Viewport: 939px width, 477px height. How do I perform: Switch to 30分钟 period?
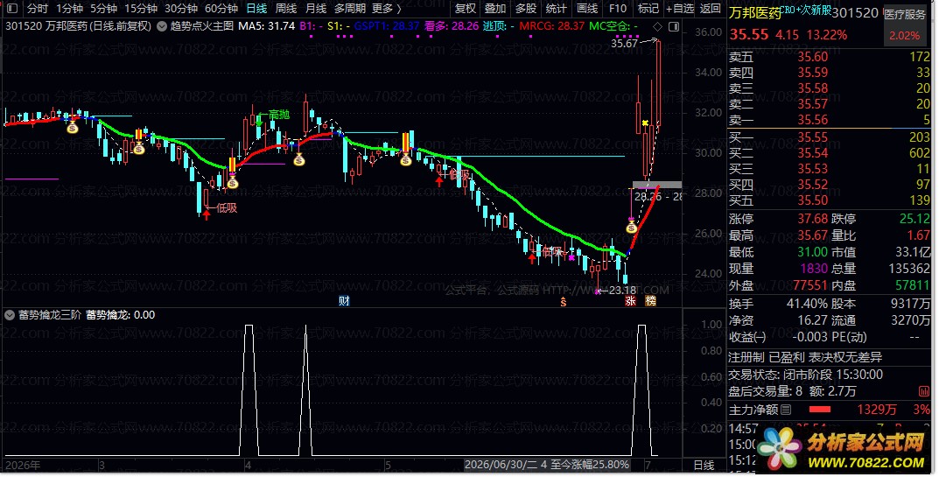click(181, 9)
